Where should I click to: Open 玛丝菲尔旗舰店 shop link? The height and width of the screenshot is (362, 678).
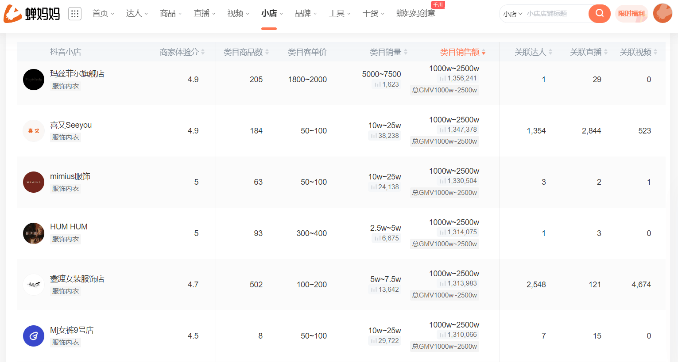tap(77, 73)
